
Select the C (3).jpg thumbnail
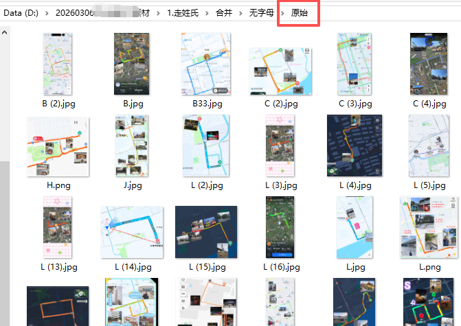tap(355, 64)
